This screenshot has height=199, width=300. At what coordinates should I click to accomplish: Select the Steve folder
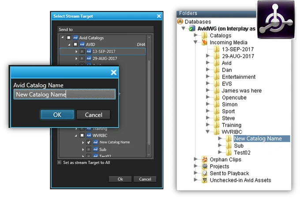pyautogui.click(x=228, y=118)
